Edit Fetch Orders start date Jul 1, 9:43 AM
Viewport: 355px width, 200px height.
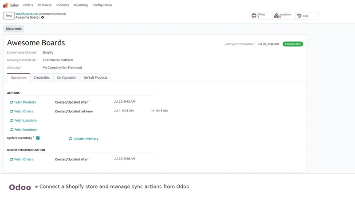pos(124,111)
